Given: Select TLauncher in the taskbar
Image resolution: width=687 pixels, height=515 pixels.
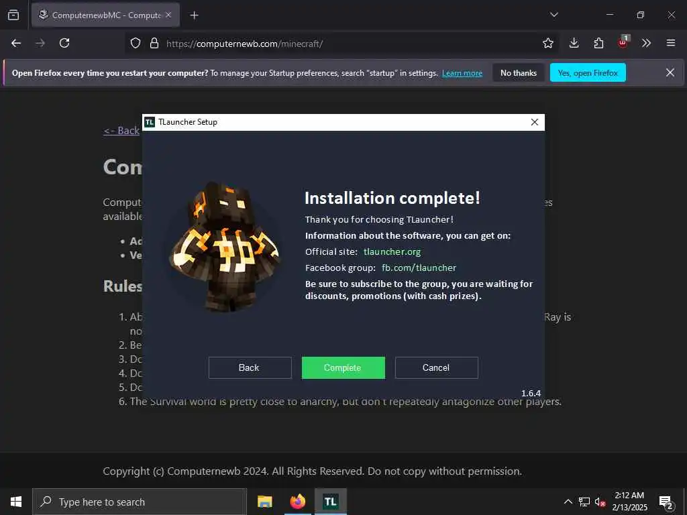Looking at the screenshot, I should 331,502.
